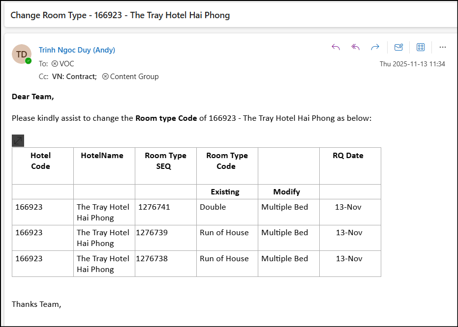Click the Reply arrow icon
Image resolution: width=458 pixels, height=327 pixels.
tap(336, 47)
